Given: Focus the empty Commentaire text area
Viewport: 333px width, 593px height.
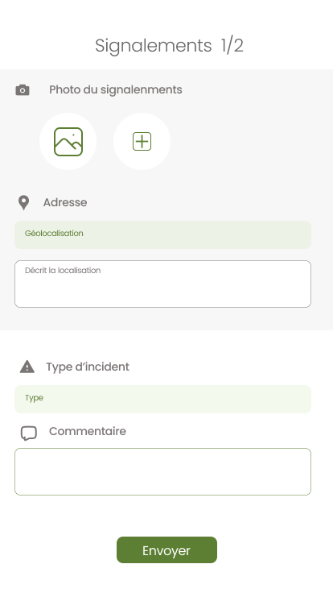Looking at the screenshot, I should tap(162, 471).
